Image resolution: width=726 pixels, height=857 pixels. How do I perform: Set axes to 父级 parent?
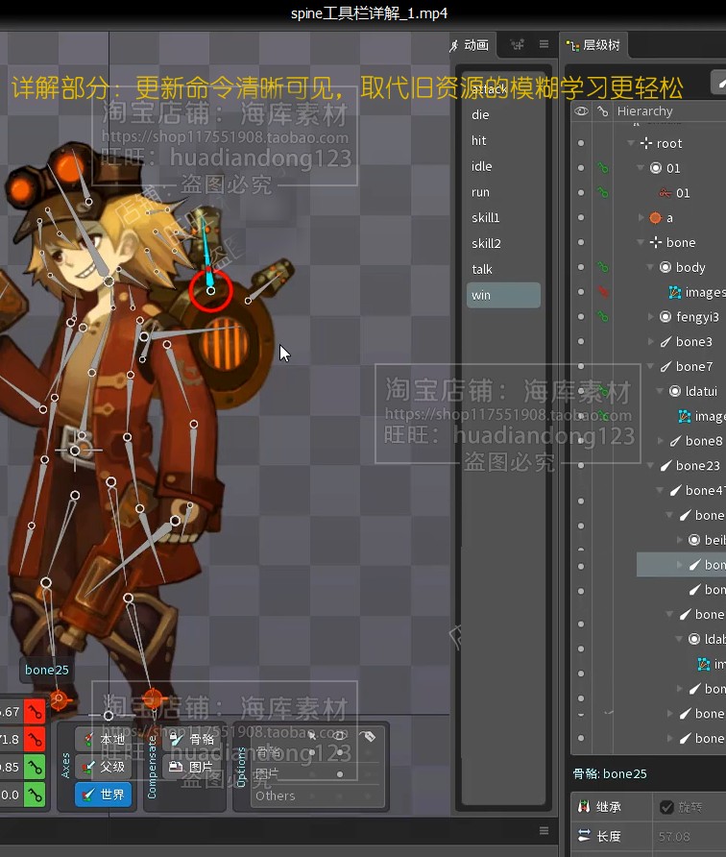point(104,767)
